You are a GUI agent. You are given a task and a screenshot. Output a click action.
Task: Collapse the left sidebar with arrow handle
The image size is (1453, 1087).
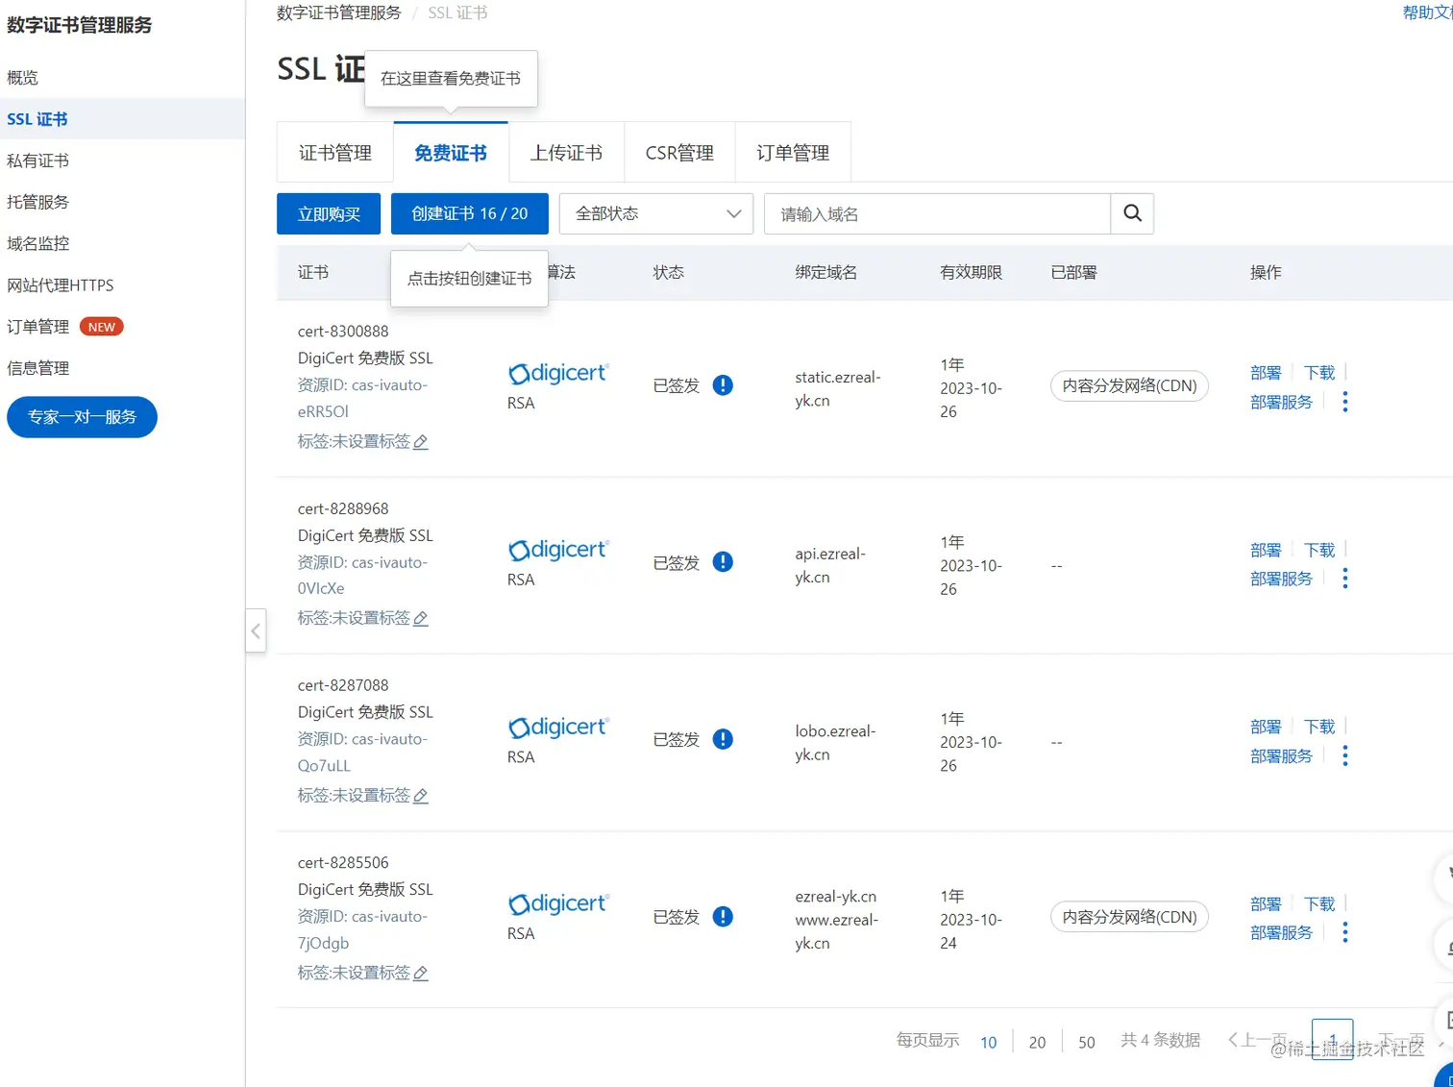click(256, 630)
